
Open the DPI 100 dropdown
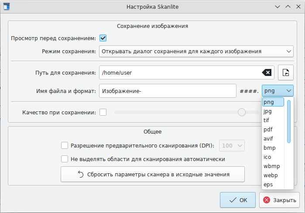(232, 145)
